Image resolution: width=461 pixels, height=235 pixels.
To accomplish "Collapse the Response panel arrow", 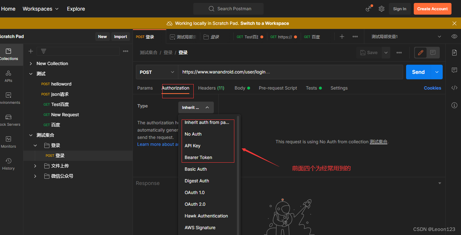I will (x=439, y=183).
